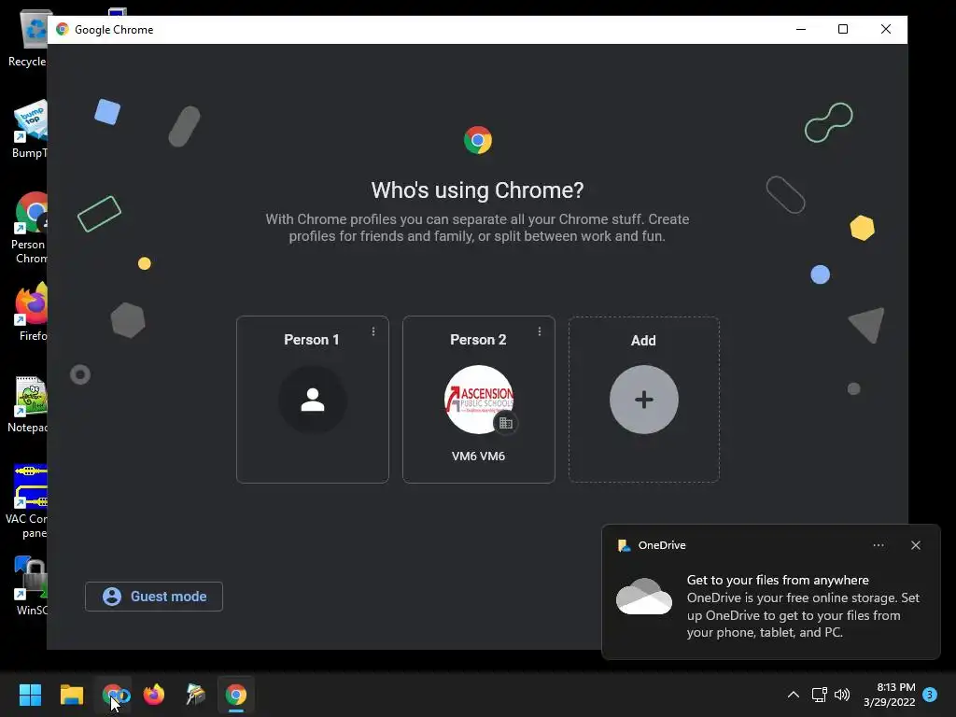The image size is (956, 717).
Task: Maximize the Google Chrome window
Action: coord(843,29)
